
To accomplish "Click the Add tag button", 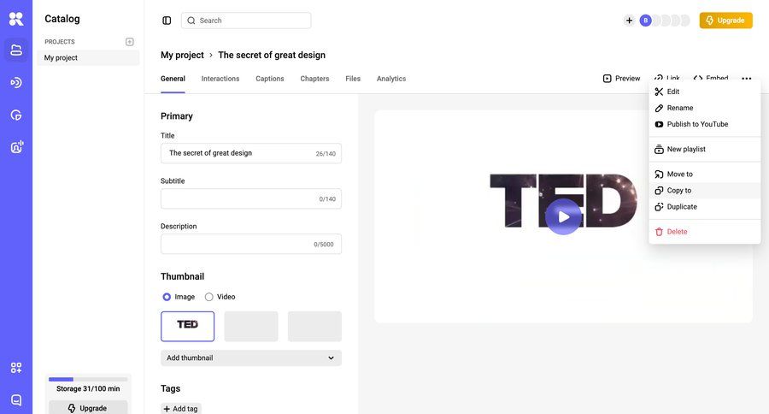I will tap(180, 409).
